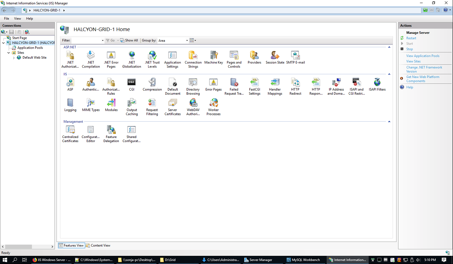This screenshot has width=453, height=264.
Task: Open Centralized Certificates feature
Action: 70,134
